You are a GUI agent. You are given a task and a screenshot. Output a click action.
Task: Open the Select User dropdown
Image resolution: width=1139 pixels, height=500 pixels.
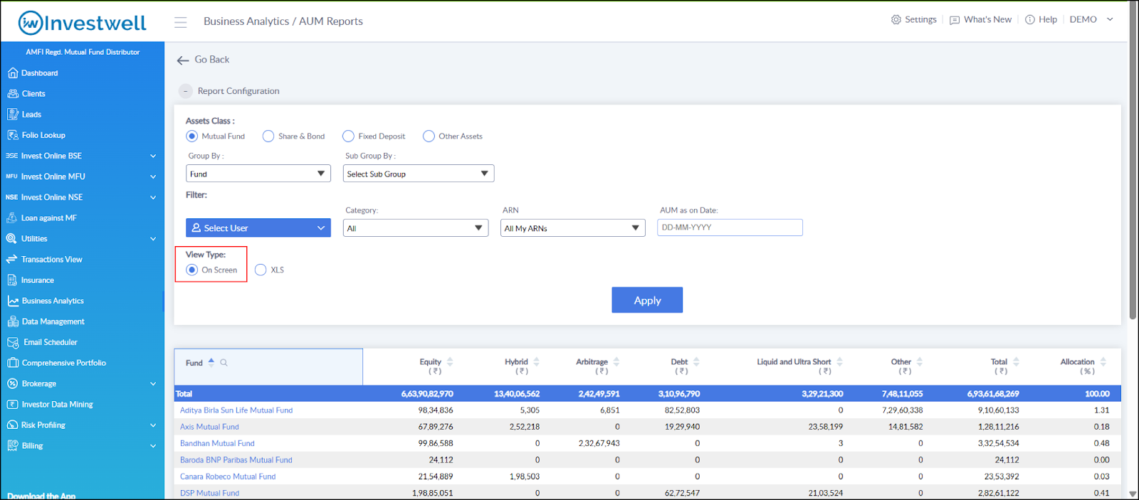coord(258,228)
